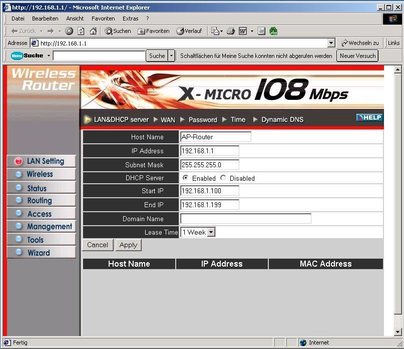The image size is (404, 349).
Task: Open the back button history arrow
Action: point(41,31)
